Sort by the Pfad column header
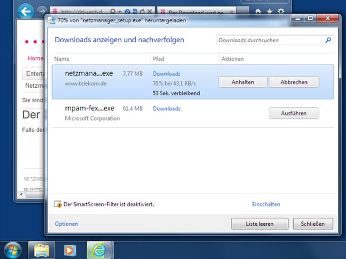This screenshot has width=346, height=259. point(159,59)
